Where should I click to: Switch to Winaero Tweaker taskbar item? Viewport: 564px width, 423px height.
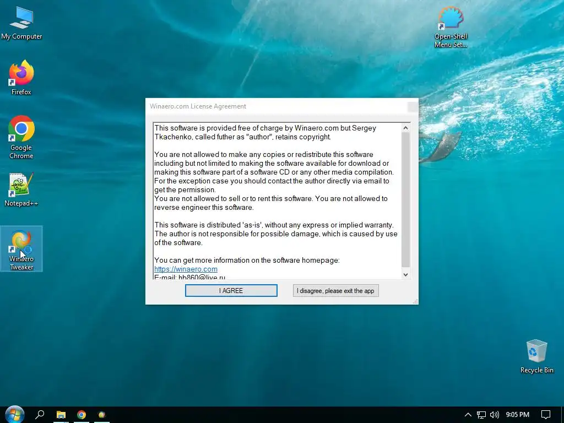click(x=102, y=415)
